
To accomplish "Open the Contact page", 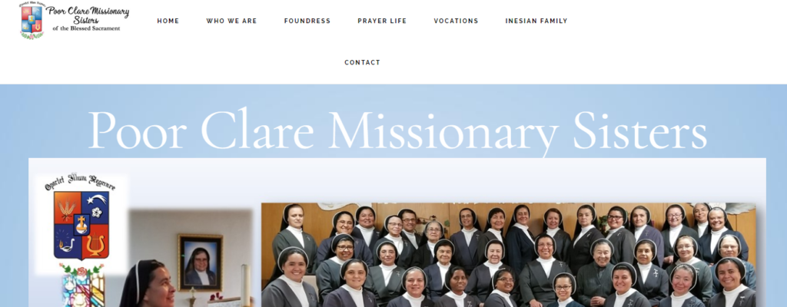I will click(363, 63).
